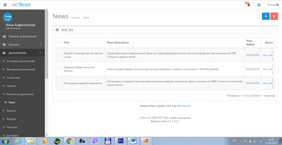Add news with the blue plus button

pyautogui.click(x=266, y=16)
